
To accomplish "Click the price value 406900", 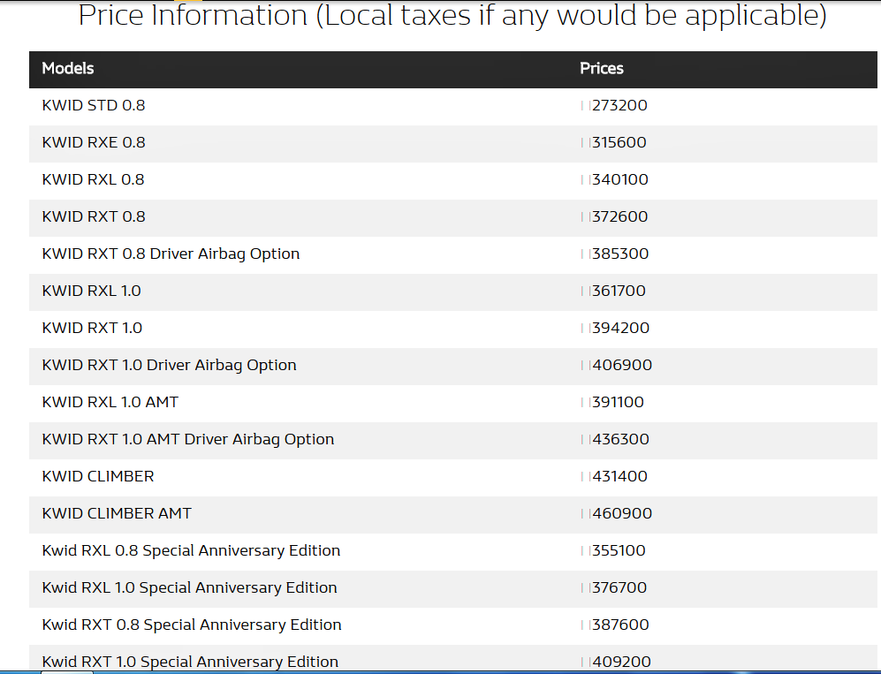I will (x=622, y=365).
